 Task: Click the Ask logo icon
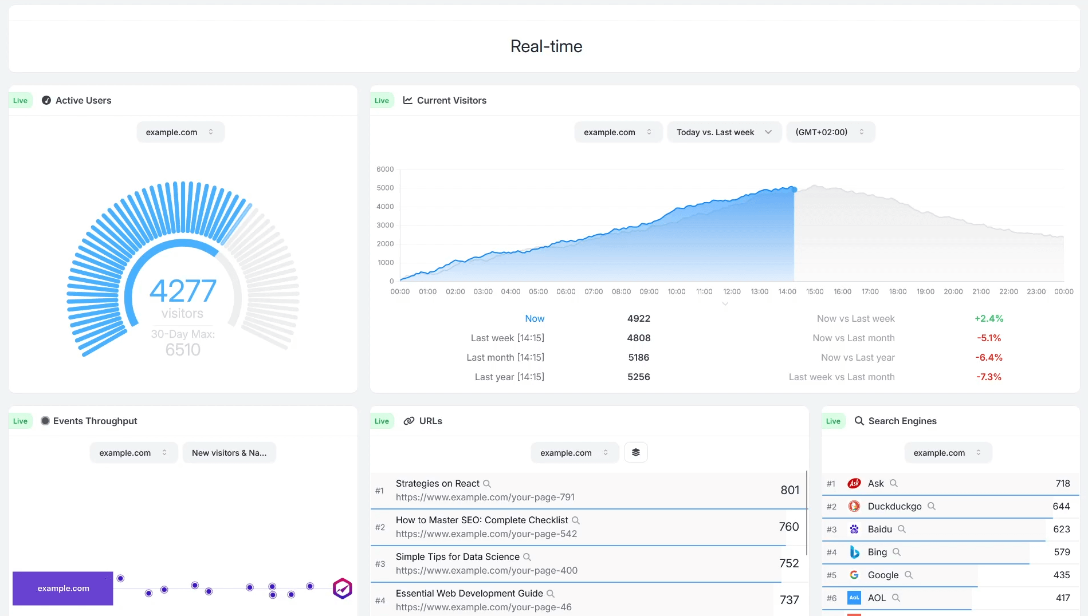[854, 483]
